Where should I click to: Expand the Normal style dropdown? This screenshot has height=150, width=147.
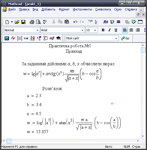click(37, 30)
